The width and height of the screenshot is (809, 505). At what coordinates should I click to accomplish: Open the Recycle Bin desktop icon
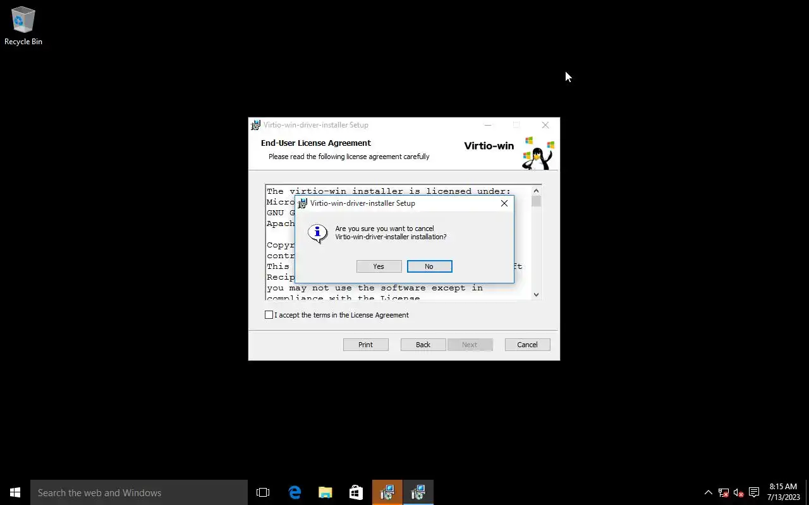(23, 27)
